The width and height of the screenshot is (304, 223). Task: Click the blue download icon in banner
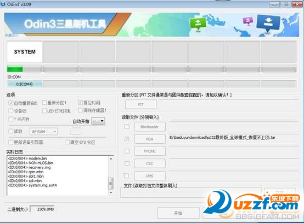[268, 23]
